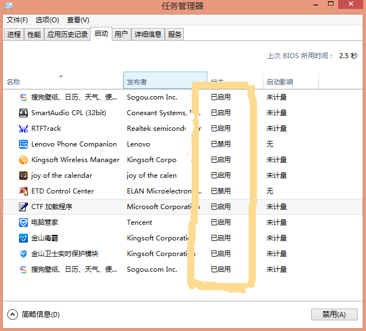Click the 金山卫士实时保护模块 shield icon

pos(23,254)
